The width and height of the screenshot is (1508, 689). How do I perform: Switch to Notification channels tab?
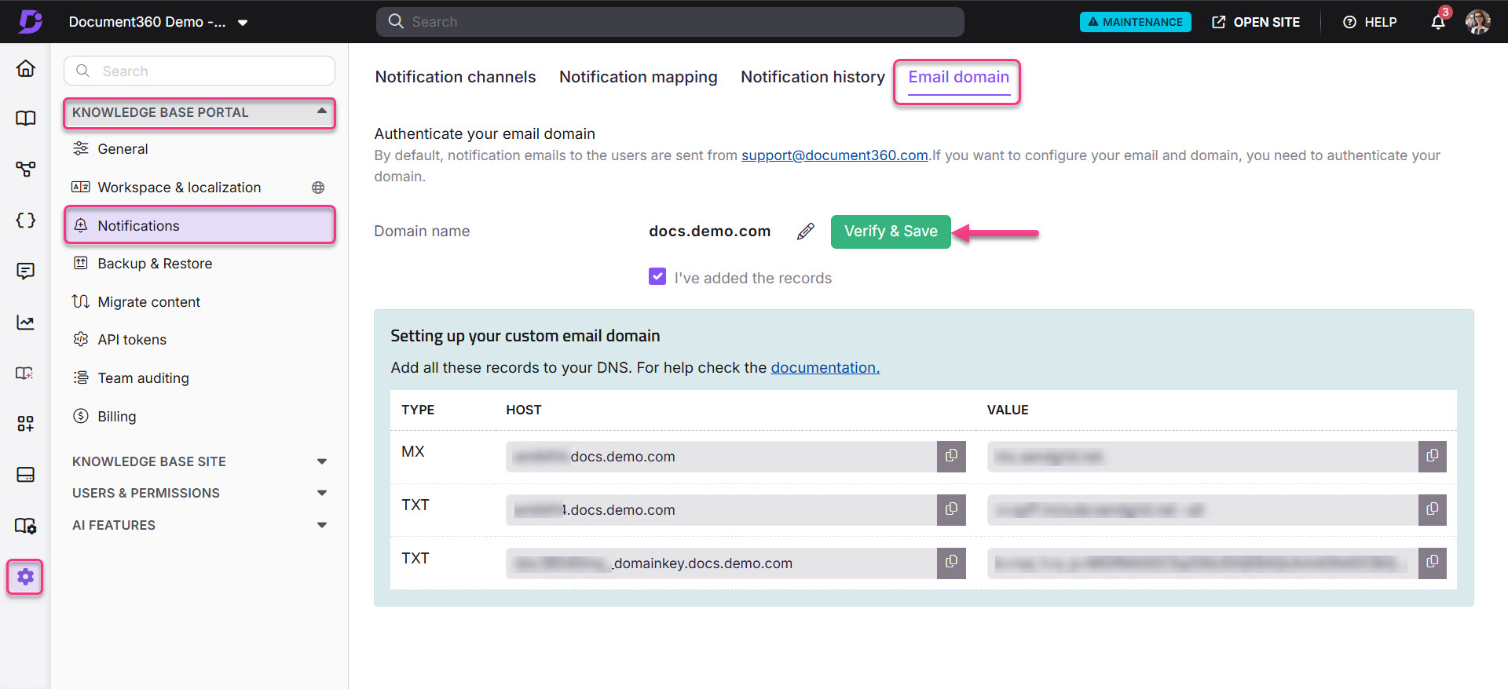tap(456, 77)
